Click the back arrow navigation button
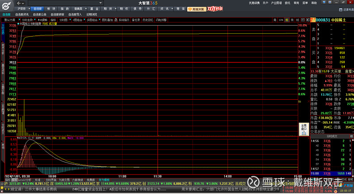The width and height of the screenshot is (354, 194). pyautogui.click(x=19, y=3)
